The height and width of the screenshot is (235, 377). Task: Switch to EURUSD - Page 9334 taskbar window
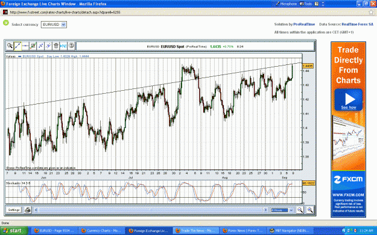(54, 231)
